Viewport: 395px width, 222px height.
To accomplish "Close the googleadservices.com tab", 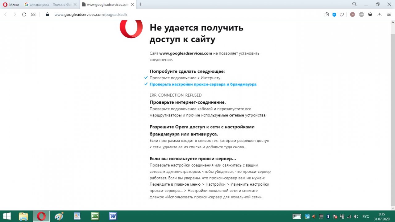I will point(131,5).
